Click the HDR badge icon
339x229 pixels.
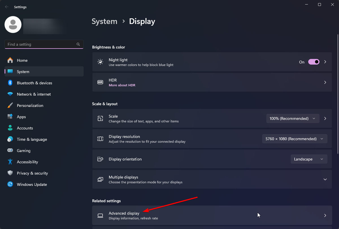click(100, 82)
